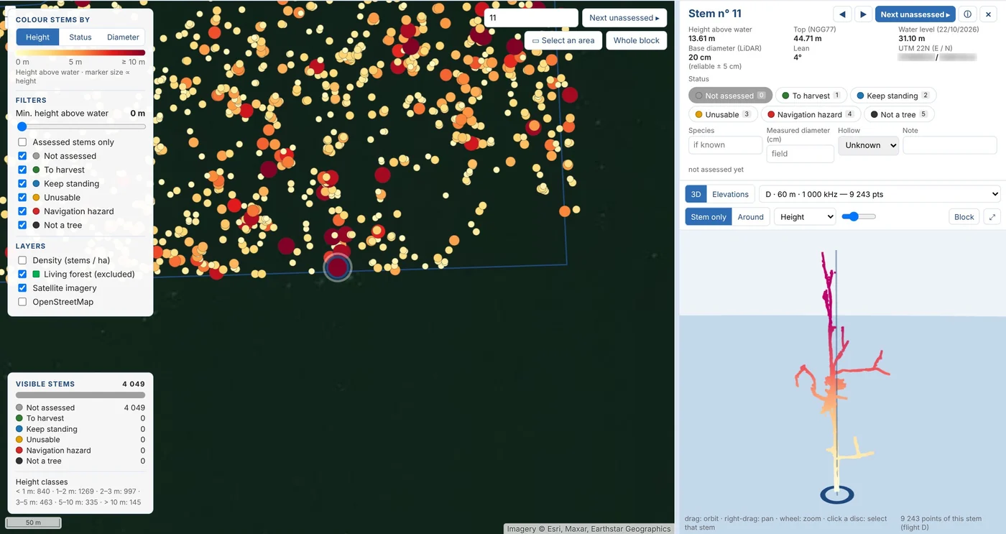Colour stems by Status

pos(80,37)
